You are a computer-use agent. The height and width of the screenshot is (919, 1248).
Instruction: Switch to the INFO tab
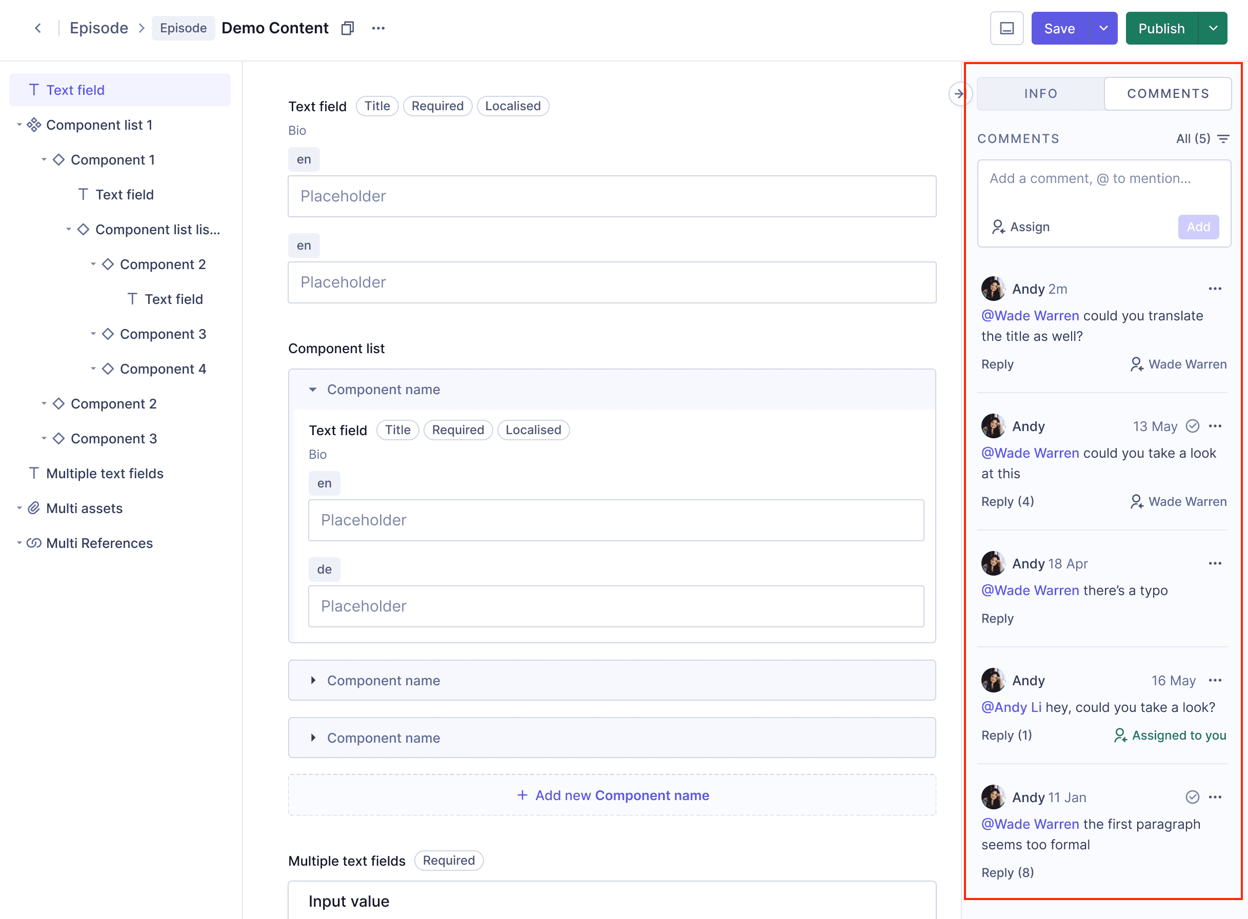point(1040,93)
